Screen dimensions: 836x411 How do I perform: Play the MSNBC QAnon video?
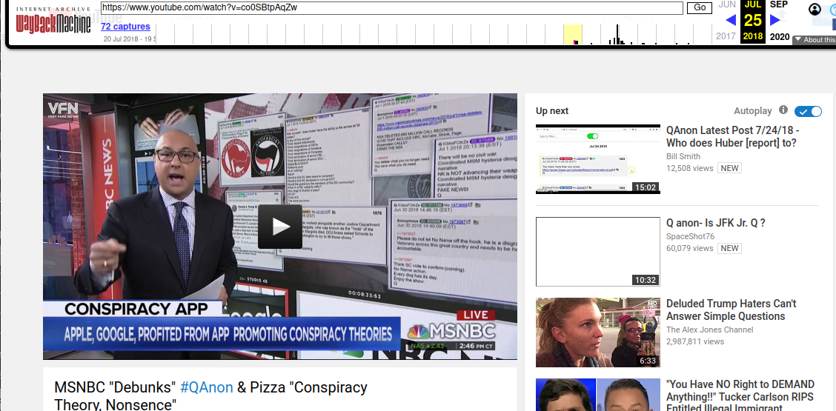tap(280, 227)
